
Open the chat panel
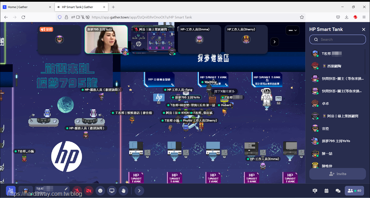[338, 191]
